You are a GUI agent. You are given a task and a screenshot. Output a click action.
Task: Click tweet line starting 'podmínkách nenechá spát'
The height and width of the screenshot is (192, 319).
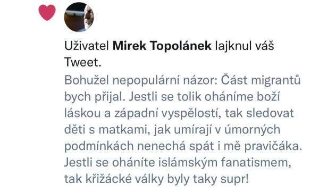click(183, 146)
